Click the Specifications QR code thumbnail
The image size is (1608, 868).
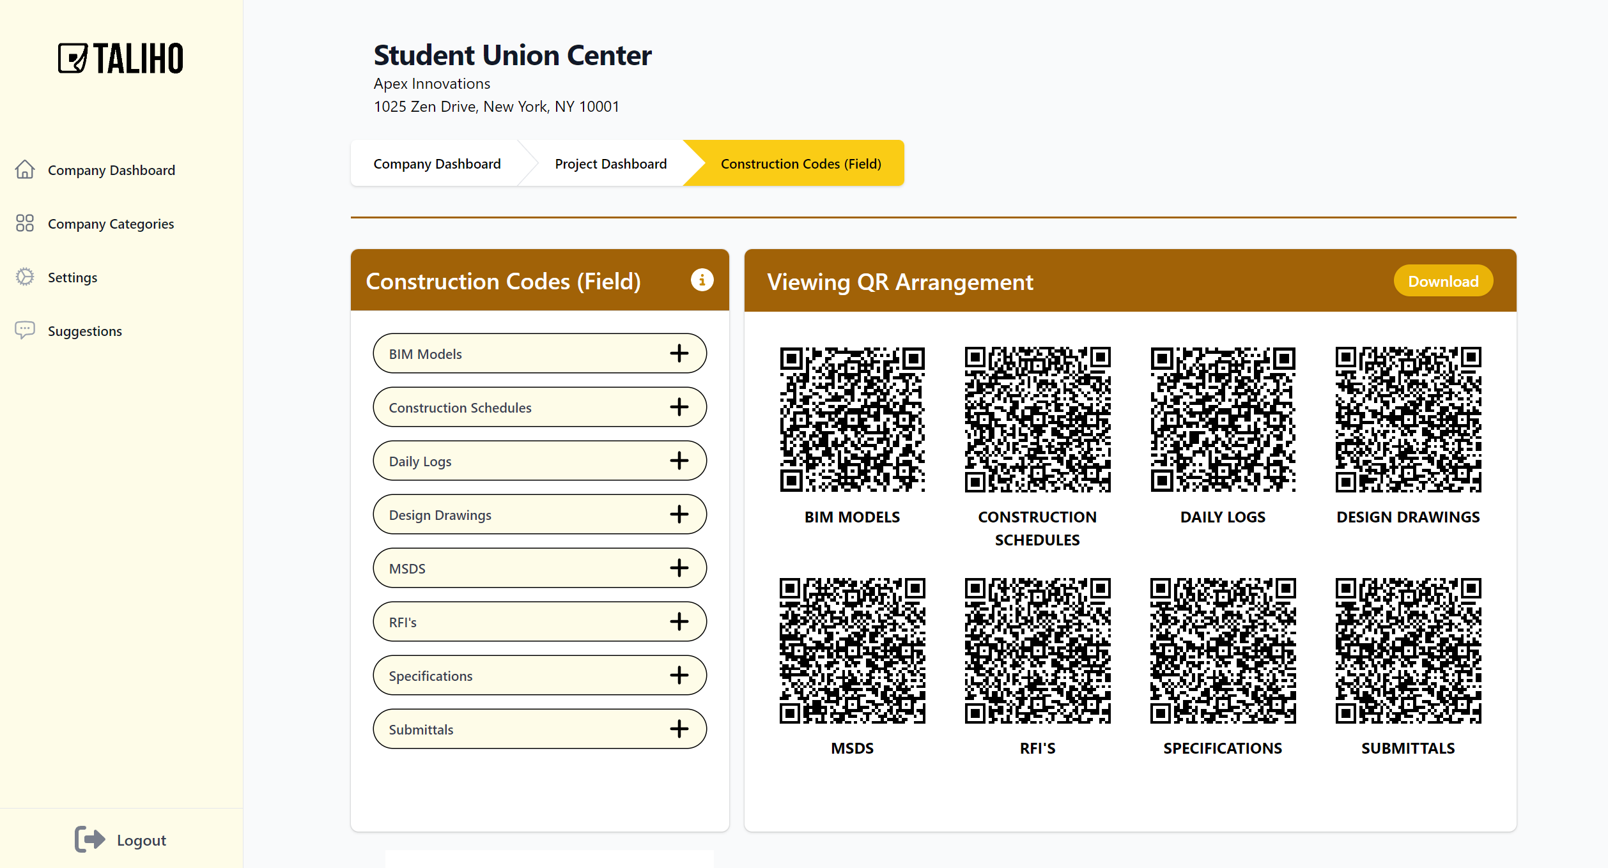point(1222,654)
